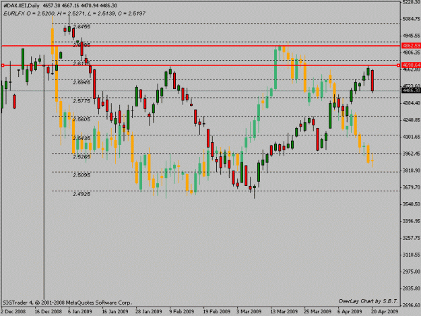Click the 13 Mar 2009 date label
The height and width of the screenshot is (316, 421).
pos(284,312)
